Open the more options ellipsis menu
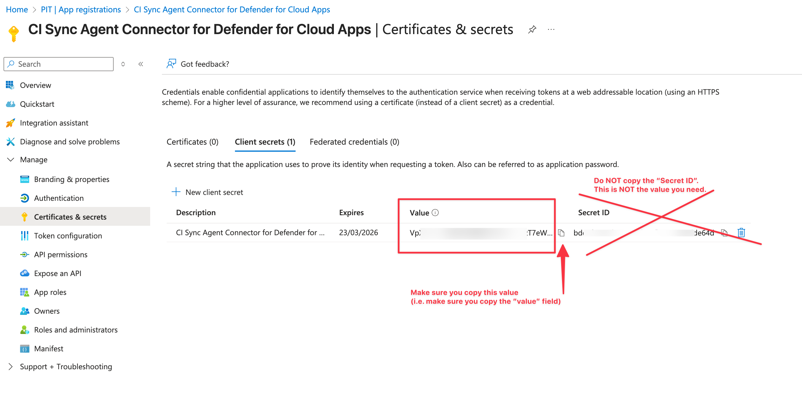The image size is (802, 401). [x=551, y=29]
